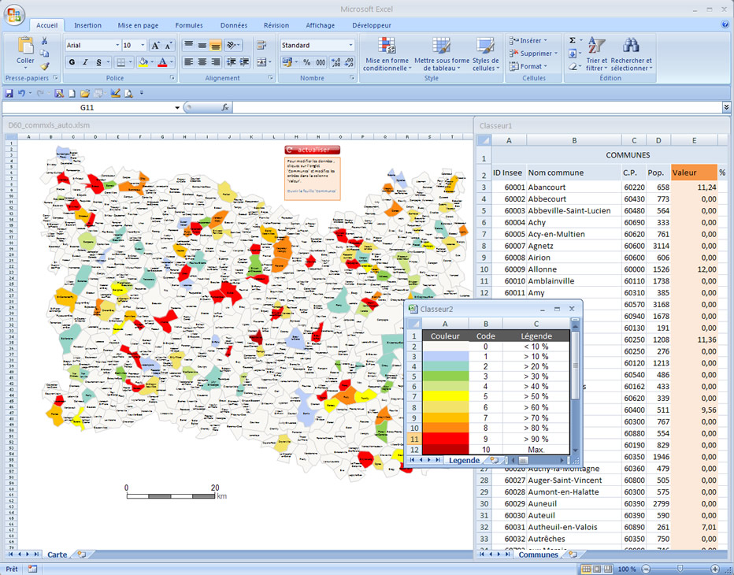Switch to the Insertion ribbon tab
This screenshot has height=575, width=734.
[x=87, y=25]
